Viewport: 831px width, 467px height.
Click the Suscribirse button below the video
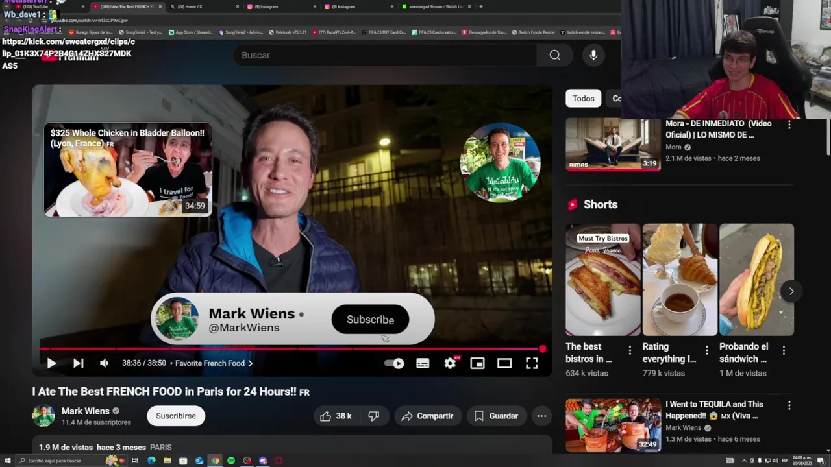tap(176, 416)
